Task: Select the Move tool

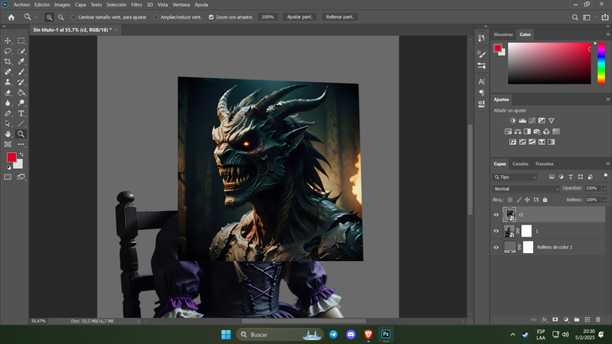Action: (8, 41)
